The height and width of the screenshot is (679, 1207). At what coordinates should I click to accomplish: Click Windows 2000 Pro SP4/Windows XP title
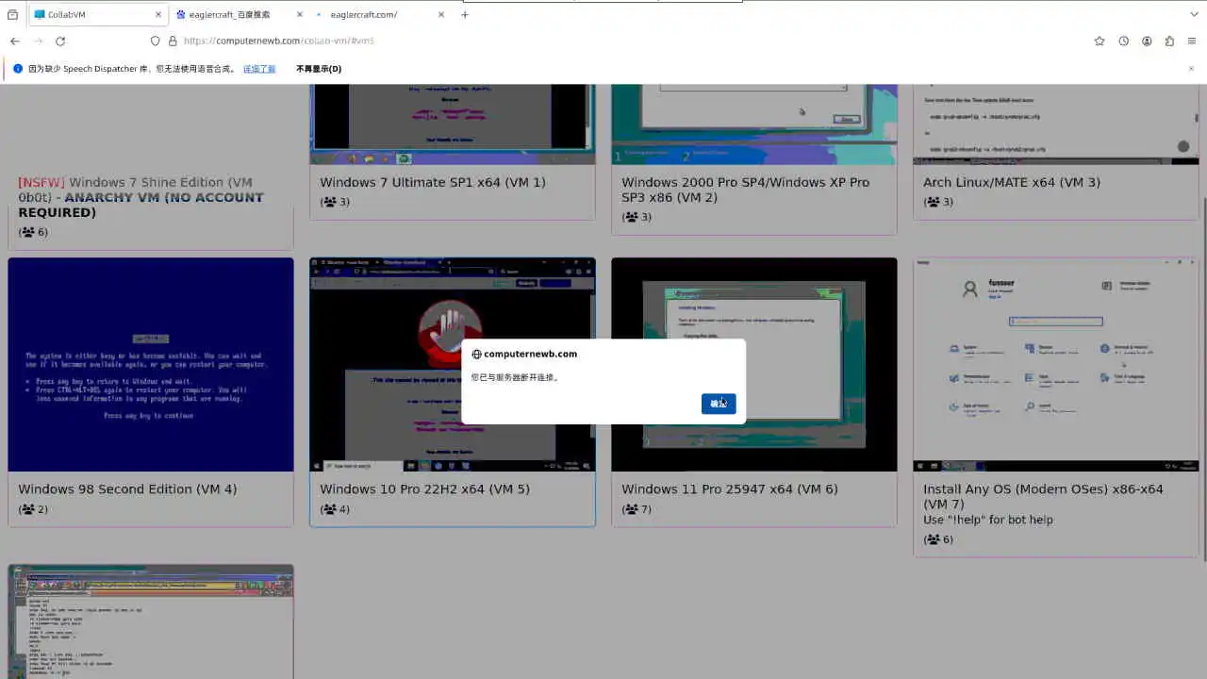[x=746, y=190]
